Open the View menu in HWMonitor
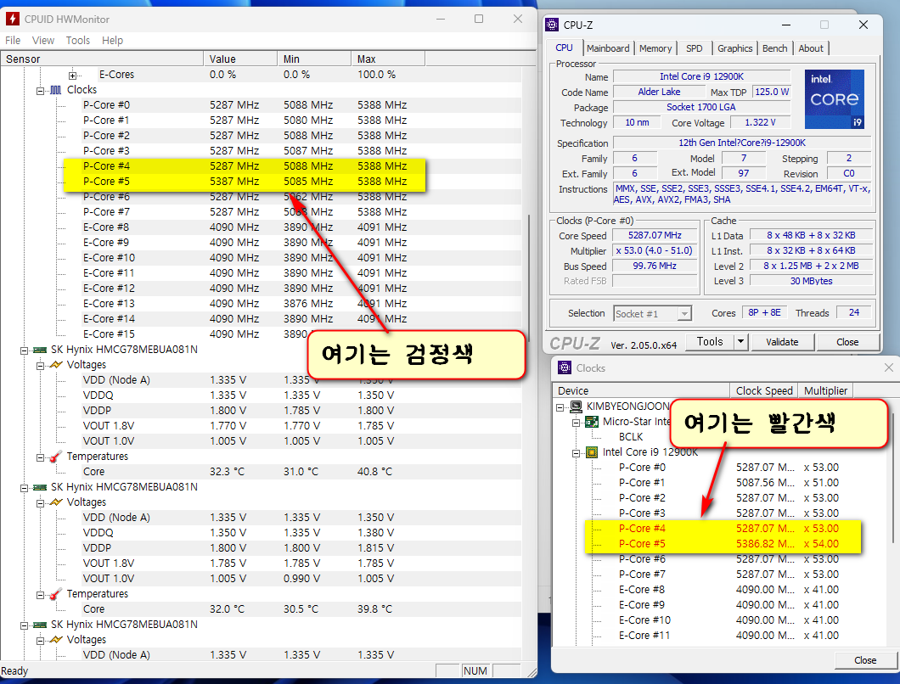This screenshot has width=900, height=684. point(43,40)
